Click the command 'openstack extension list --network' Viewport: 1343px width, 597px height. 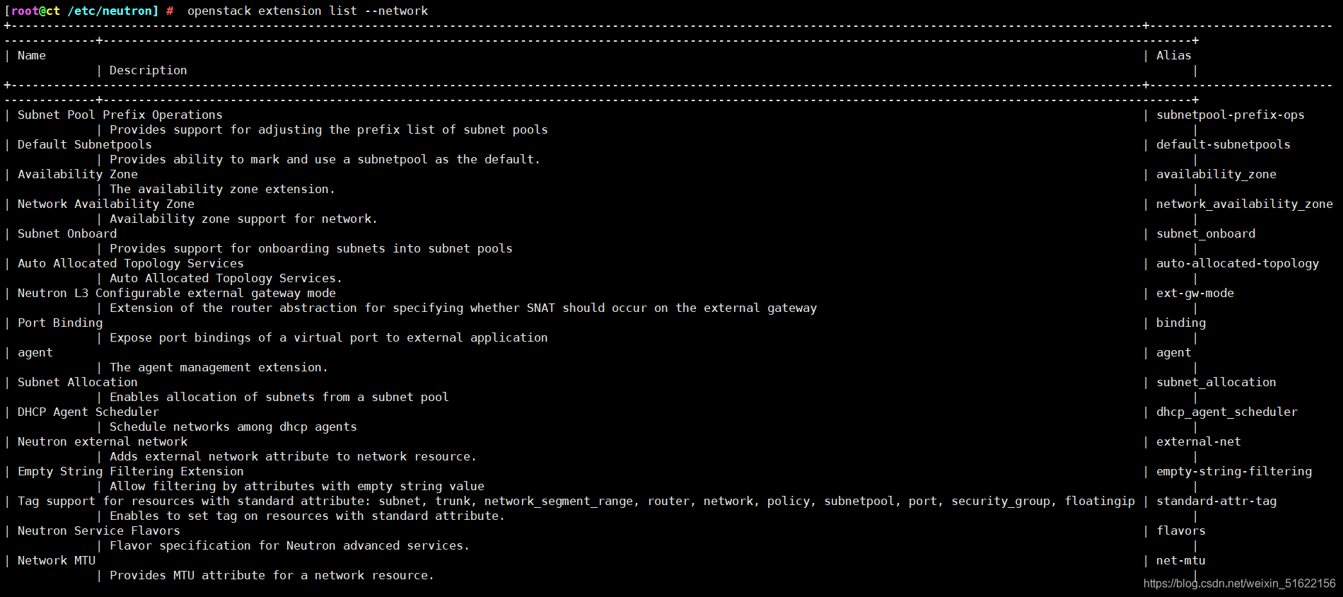click(308, 11)
